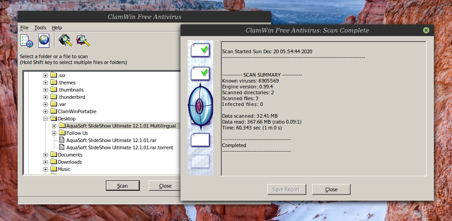Expand the Follow Us folder node
The image size is (452, 221).
click(54, 133)
